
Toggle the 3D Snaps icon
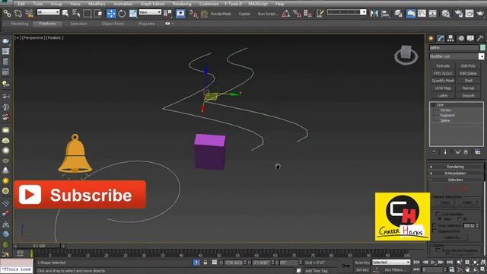pos(193,14)
